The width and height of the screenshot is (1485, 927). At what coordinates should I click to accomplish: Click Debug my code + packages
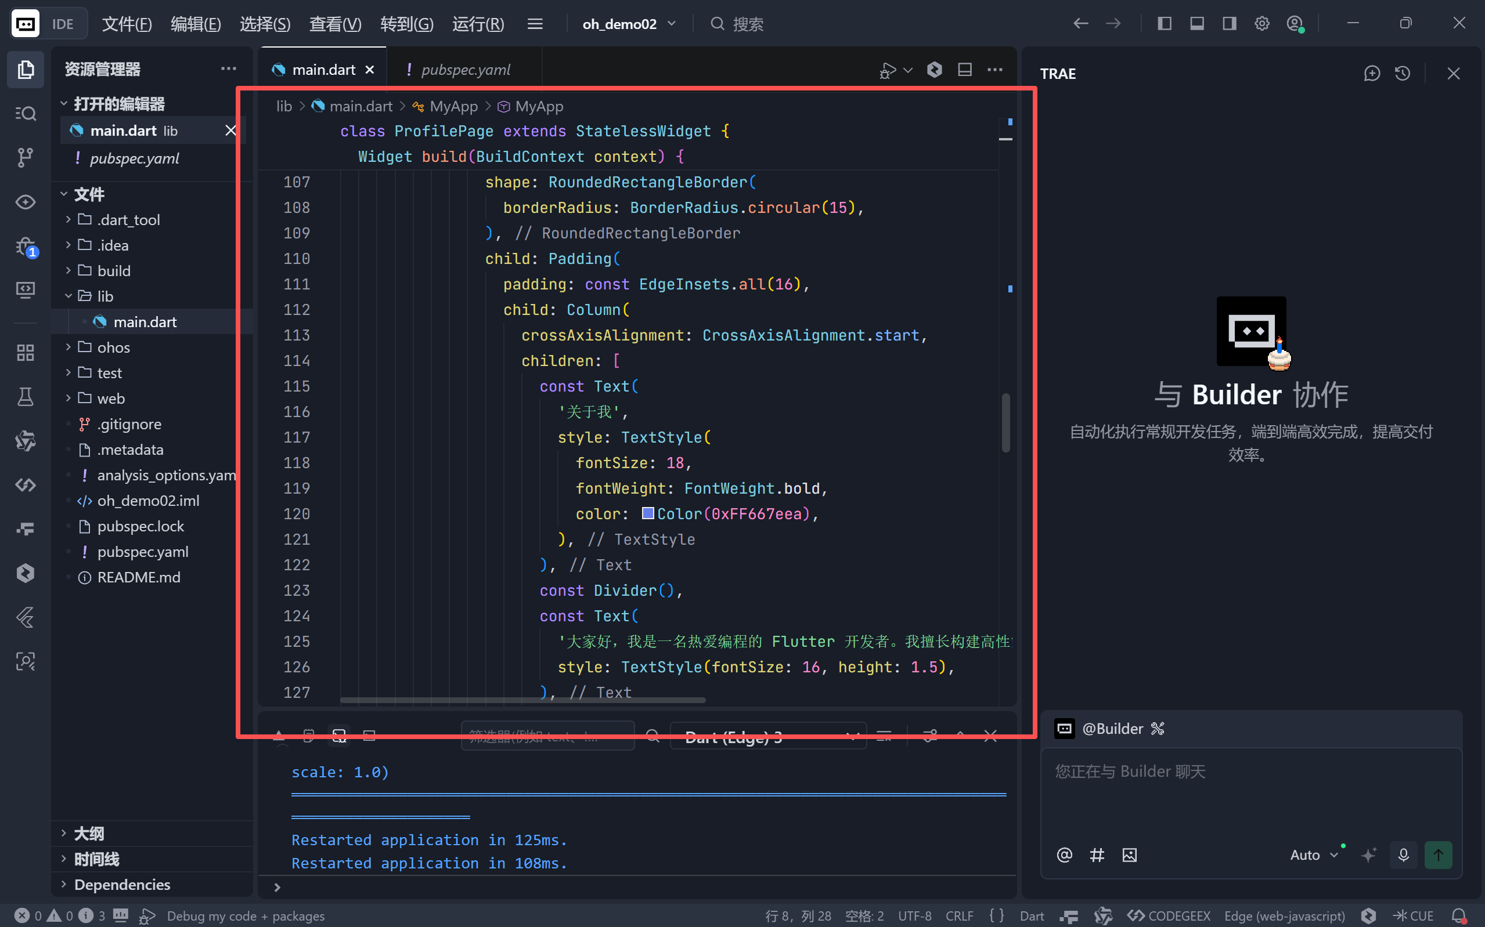point(246,915)
